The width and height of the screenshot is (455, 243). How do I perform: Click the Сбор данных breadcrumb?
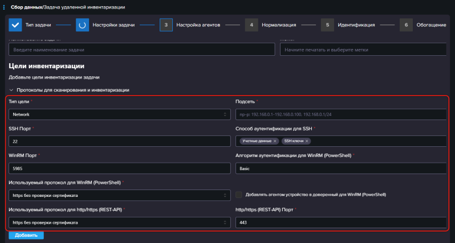tap(26, 7)
